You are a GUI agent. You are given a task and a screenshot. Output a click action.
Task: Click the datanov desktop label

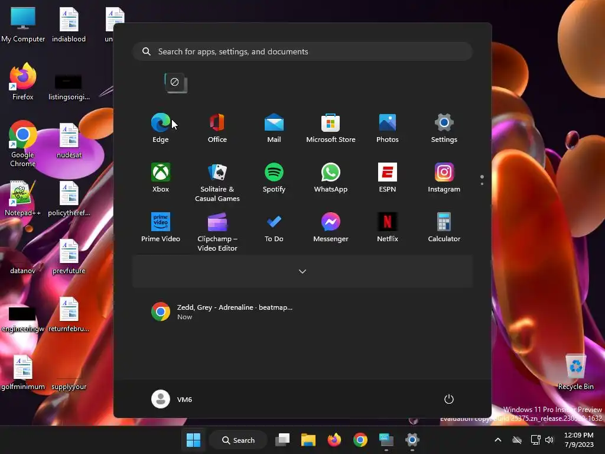coord(23,271)
